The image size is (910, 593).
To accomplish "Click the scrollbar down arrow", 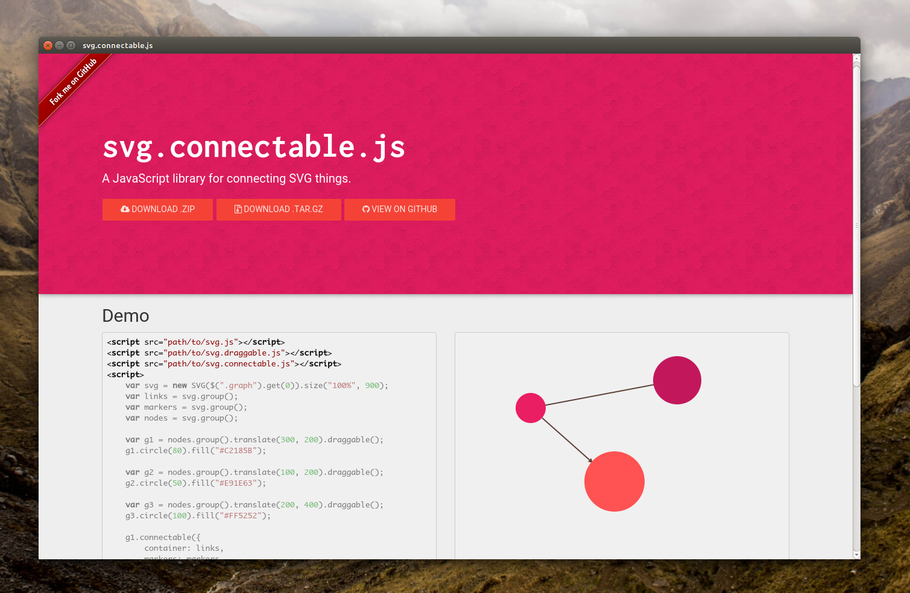I will point(856,554).
